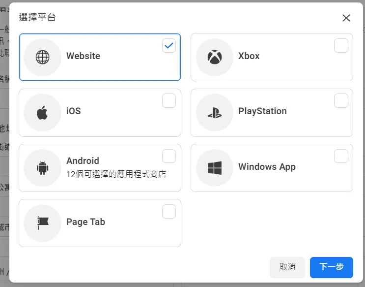The width and height of the screenshot is (365, 287).
Task: Close the platform selection dialog
Action: pos(346,18)
